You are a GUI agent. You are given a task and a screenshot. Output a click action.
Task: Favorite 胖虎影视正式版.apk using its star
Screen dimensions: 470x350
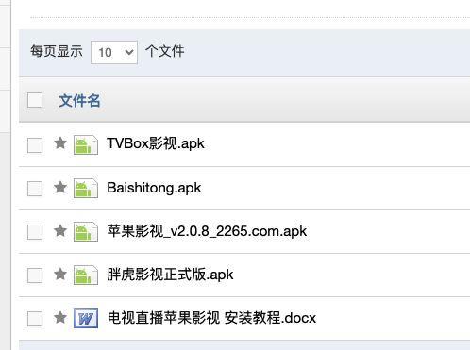[x=60, y=275]
